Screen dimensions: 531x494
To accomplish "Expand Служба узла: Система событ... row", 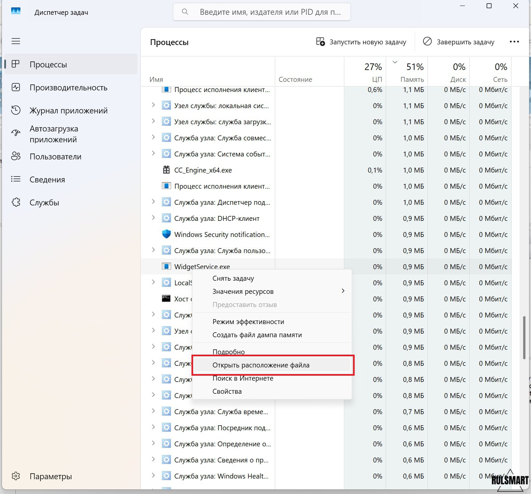I will pyautogui.click(x=153, y=153).
